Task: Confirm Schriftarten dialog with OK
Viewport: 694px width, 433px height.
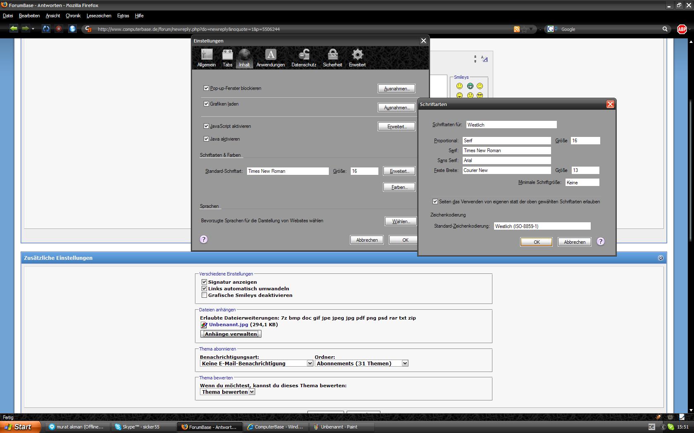Action: point(536,242)
